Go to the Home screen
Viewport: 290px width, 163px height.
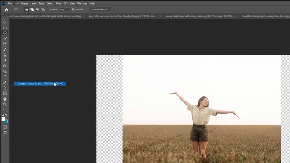pyautogui.click(x=6, y=10)
